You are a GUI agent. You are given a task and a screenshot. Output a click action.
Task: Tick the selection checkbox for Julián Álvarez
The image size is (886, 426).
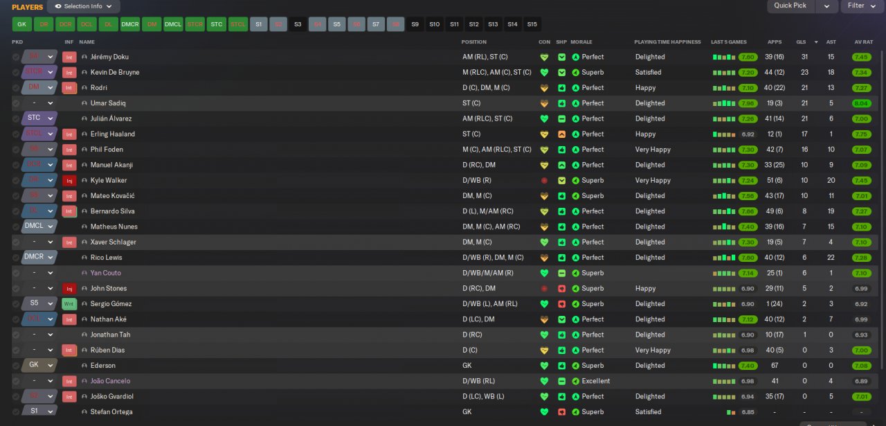tap(16, 118)
